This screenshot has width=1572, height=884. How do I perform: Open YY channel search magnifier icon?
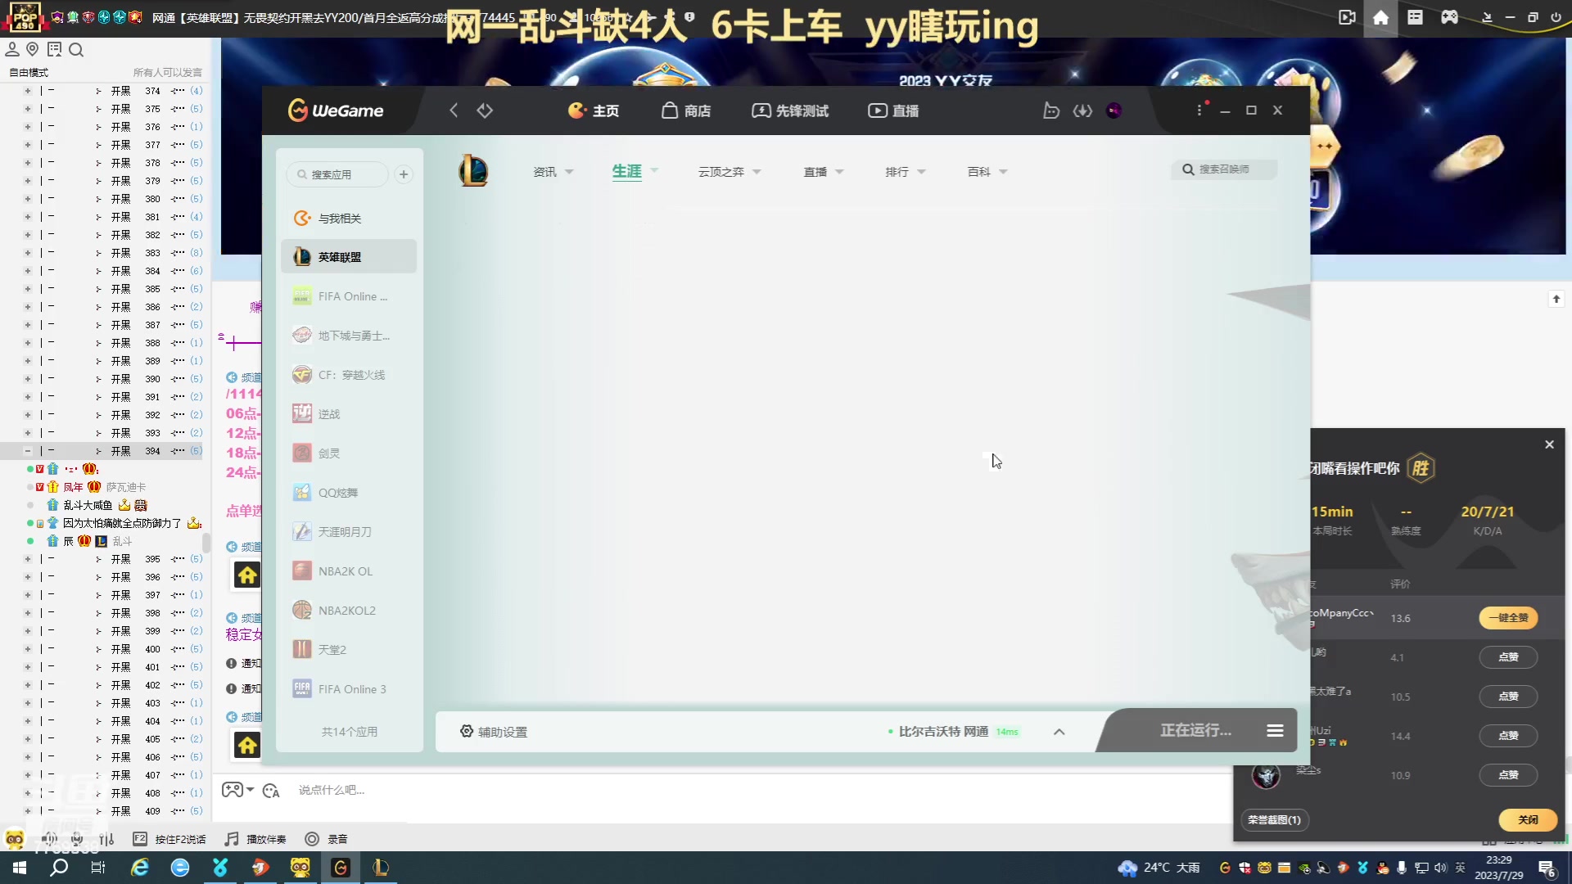tap(76, 50)
